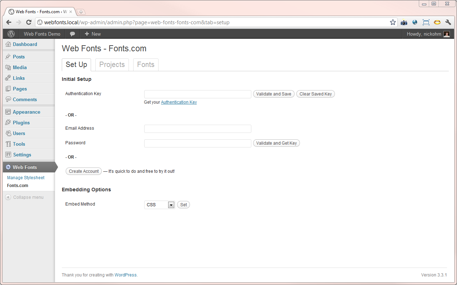
Task: Open the Chrome wrench menu
Action: pyautogui.click(x=448, y=22)
